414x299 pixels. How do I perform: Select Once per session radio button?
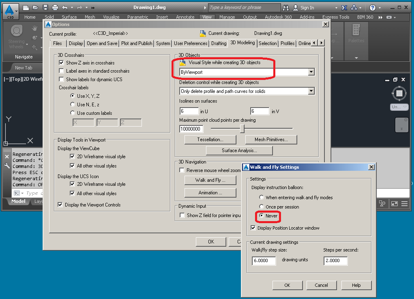(x=262, y=207)
